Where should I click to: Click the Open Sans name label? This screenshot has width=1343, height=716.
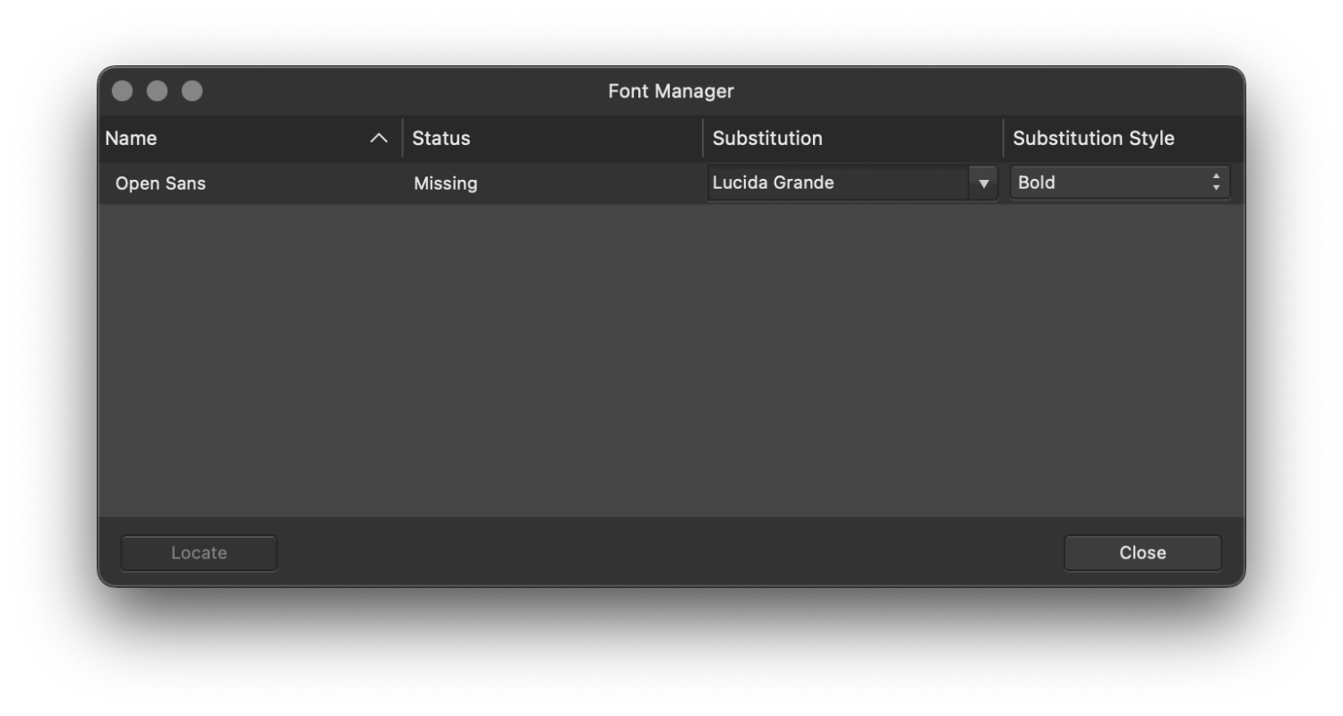[160, 183]
